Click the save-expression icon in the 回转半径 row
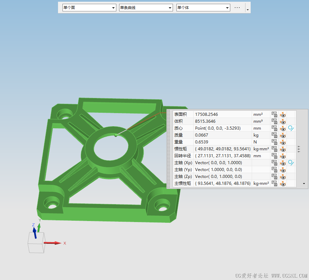Image resolution: width=309 pixels, height=280 pixels. coord(274,156)
